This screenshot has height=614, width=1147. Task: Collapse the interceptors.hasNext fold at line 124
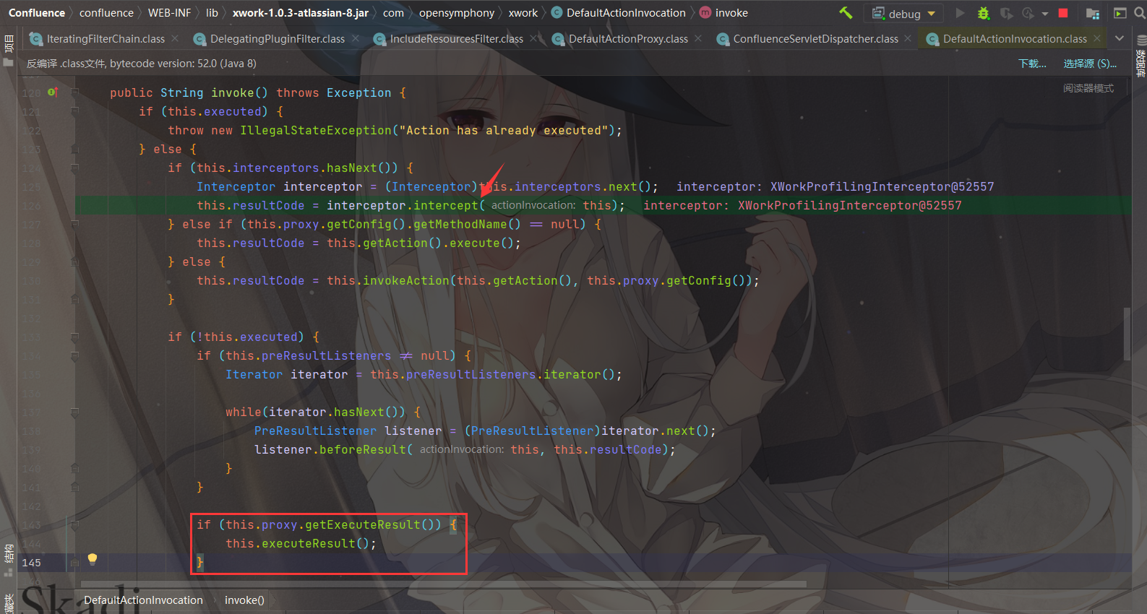[x=74, y=168]
